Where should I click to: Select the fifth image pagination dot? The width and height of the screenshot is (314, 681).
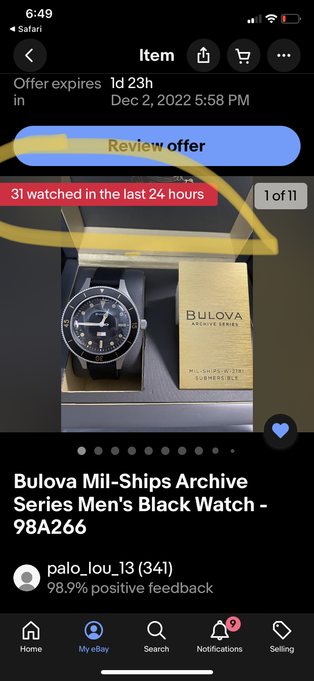tap(149, 451)
